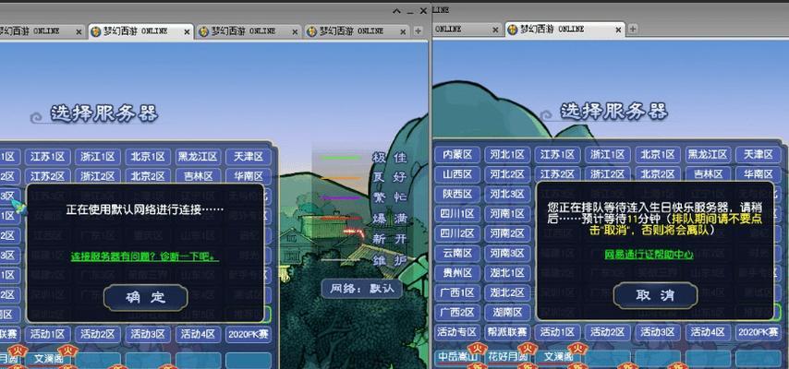Choose 活动3区 in the left window
The width and height of the screenshot is (789, 369).
pos(148,334)
